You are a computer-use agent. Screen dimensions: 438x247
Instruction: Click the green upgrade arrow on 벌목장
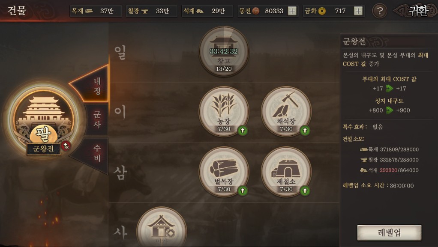pos(243,190)
